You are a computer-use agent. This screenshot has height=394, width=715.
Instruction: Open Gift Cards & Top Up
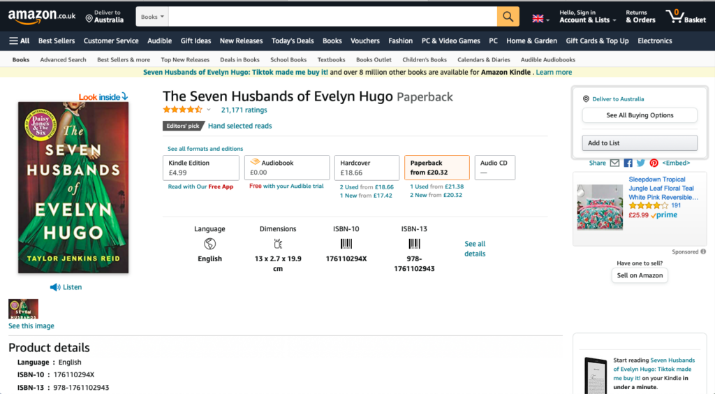coord(597,41)
